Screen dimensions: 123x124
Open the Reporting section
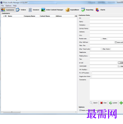point(87,10)
